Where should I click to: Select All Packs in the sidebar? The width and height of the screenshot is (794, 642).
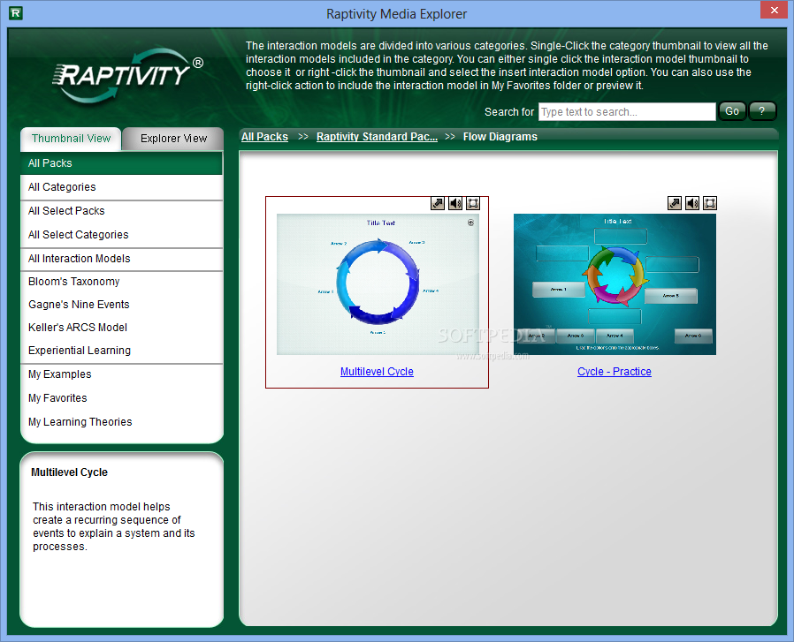click(x=121, y=163)
